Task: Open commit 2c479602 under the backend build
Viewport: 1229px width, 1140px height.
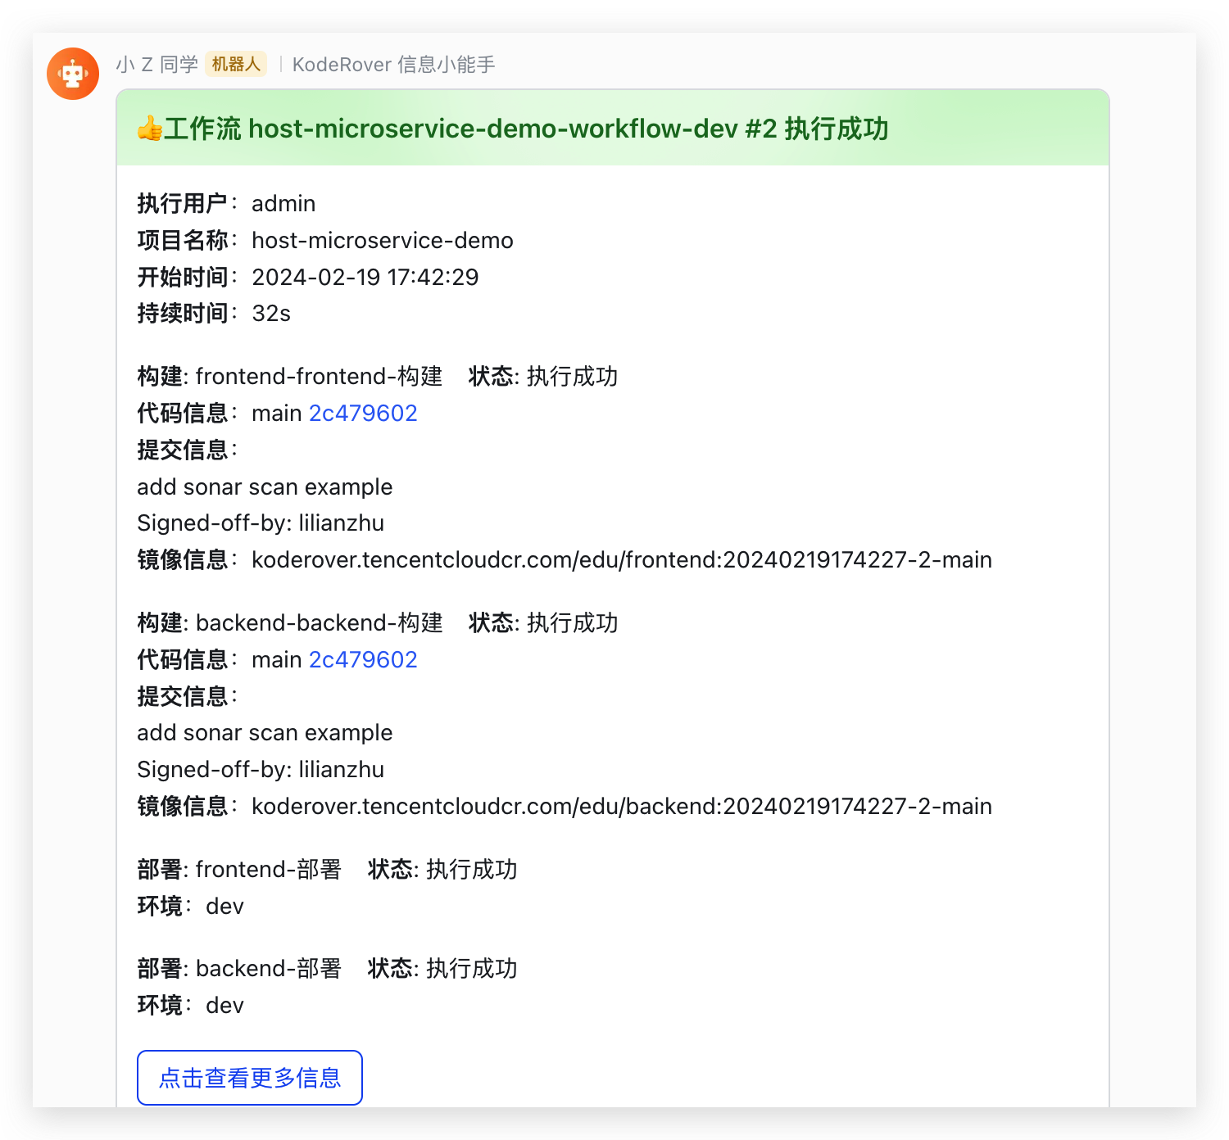Action: click(x=363, y=659)
